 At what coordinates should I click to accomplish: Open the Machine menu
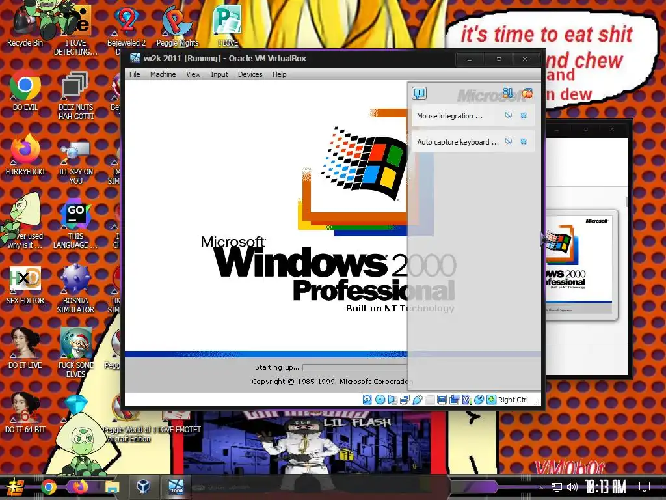click(163, 74)
